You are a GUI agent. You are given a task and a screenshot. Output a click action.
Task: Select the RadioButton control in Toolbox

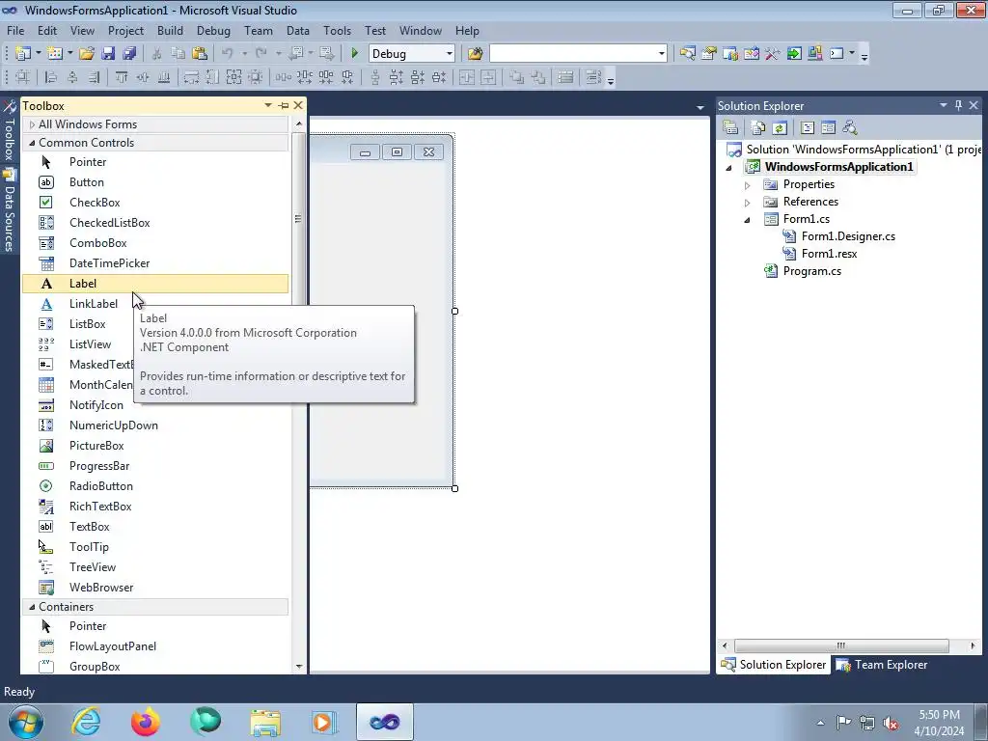click(155, 486)
